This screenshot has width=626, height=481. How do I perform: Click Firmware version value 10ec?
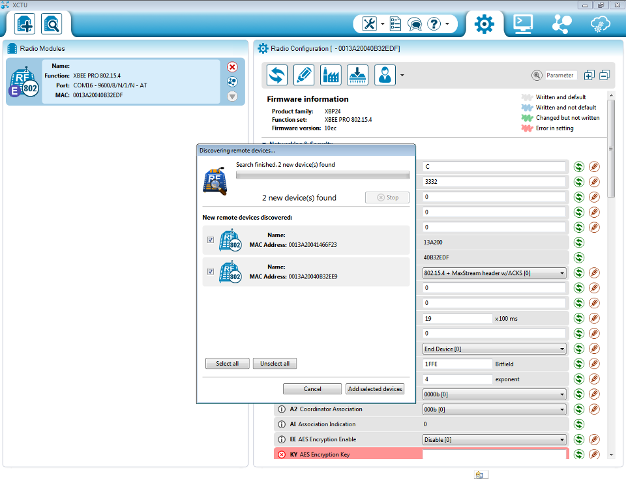pos(330,128)
